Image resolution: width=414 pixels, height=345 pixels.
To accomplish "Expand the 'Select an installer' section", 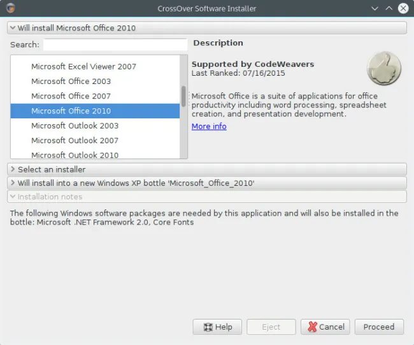I will [x=207, y=169].
